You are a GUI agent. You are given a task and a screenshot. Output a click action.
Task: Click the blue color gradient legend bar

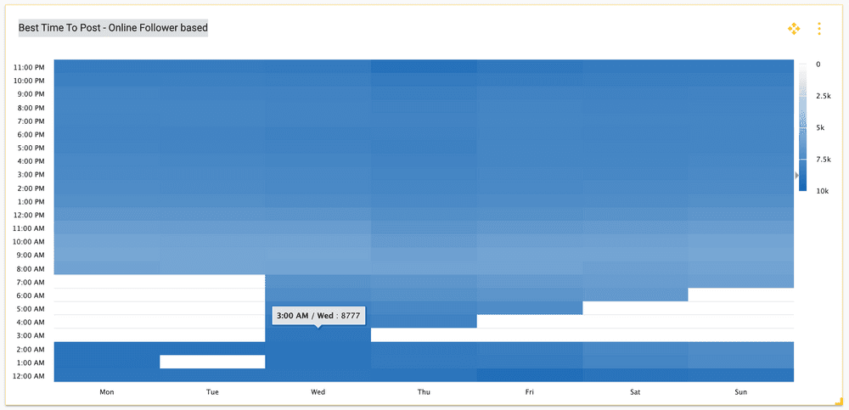[803, 127]
